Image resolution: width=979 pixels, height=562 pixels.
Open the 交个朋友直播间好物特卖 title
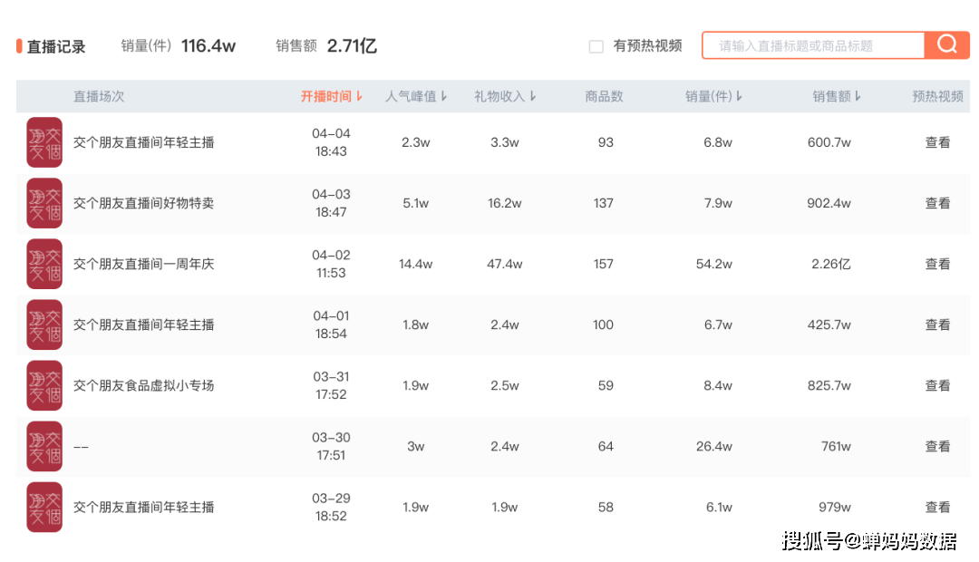[x=143, y=203]
